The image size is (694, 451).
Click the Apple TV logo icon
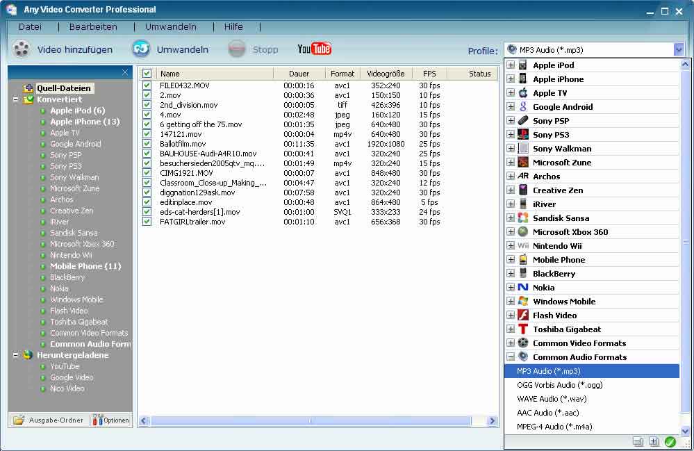click(x=523, y=93)
